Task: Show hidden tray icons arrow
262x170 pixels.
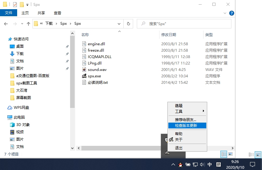Action: [173, 164]
